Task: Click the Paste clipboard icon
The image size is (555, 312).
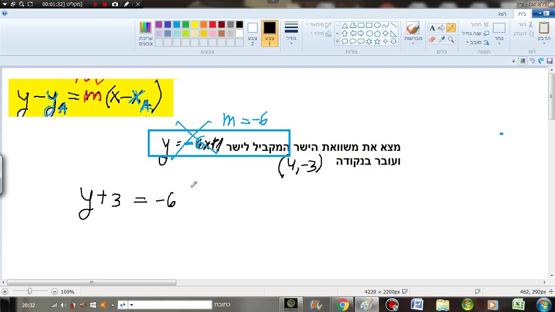Action: point(544,28)
